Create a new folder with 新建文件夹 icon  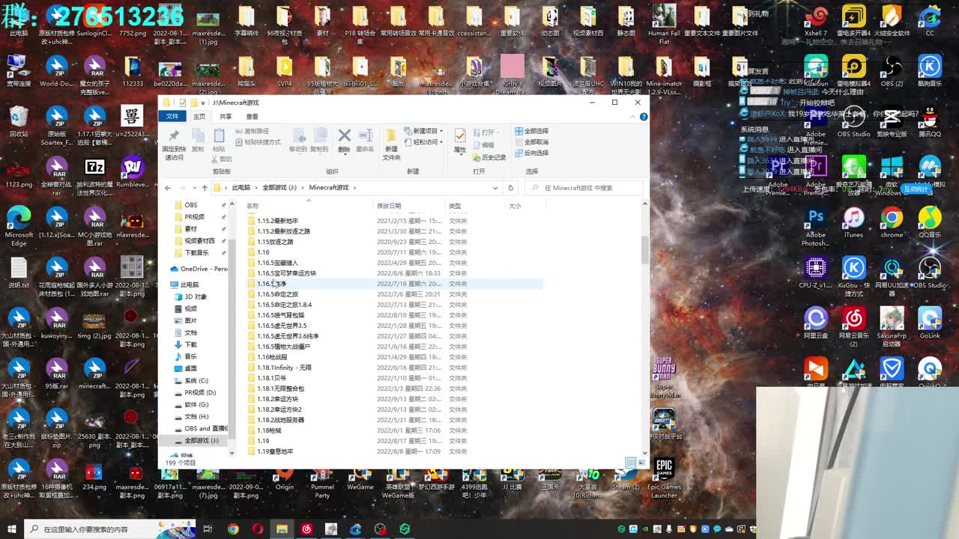391,135
